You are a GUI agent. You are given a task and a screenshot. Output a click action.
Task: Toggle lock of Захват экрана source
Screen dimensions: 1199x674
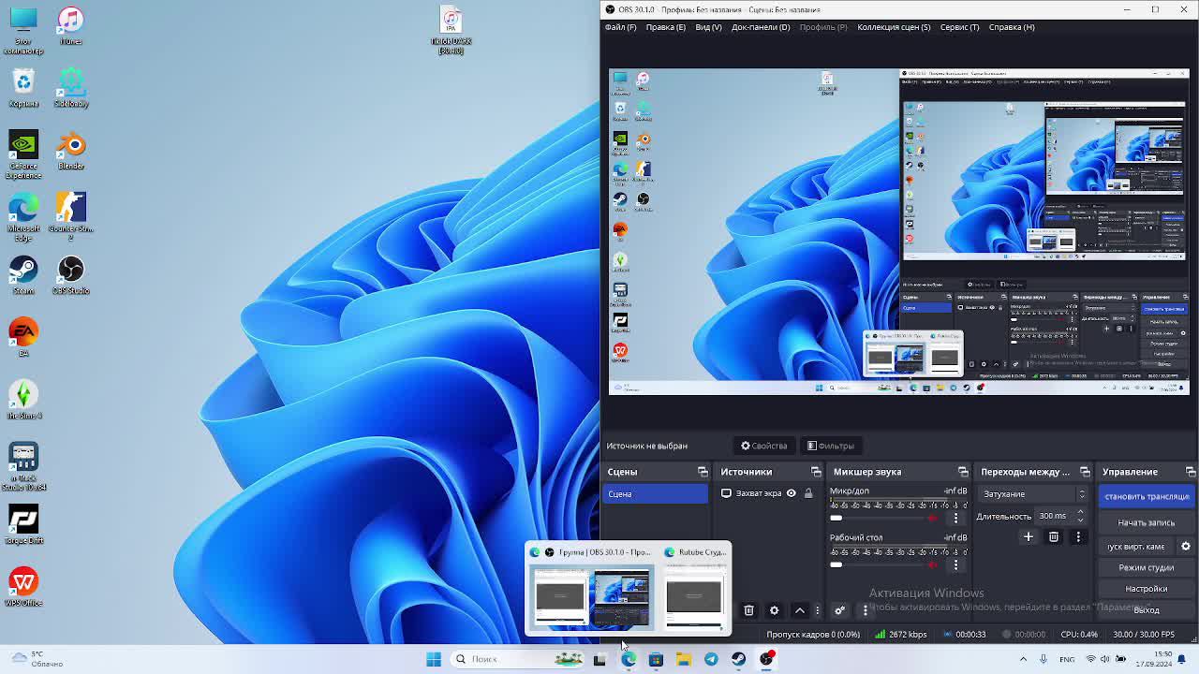pos(808,493)
